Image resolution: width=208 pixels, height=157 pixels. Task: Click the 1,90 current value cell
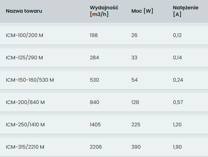click(x=177, y=147)
